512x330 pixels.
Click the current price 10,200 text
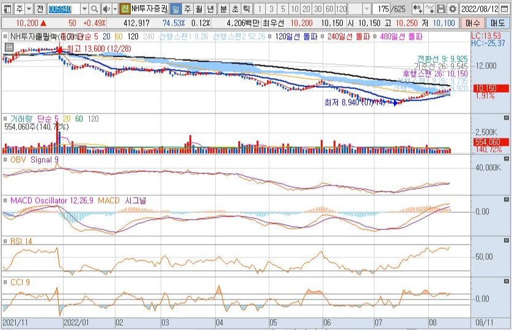click(27, 23)
